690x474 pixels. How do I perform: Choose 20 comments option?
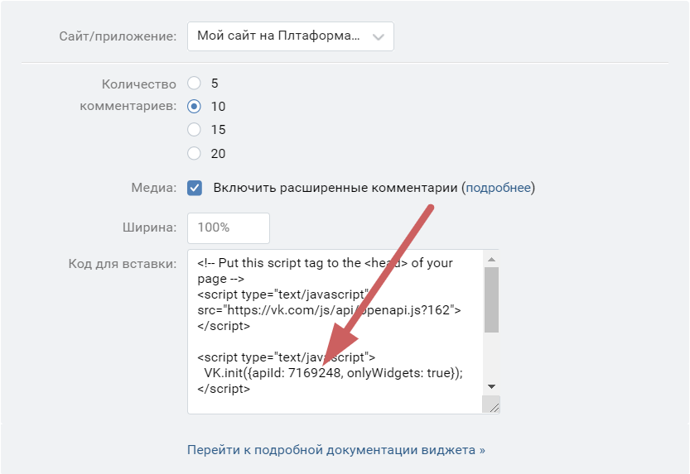tap(195, 153)
